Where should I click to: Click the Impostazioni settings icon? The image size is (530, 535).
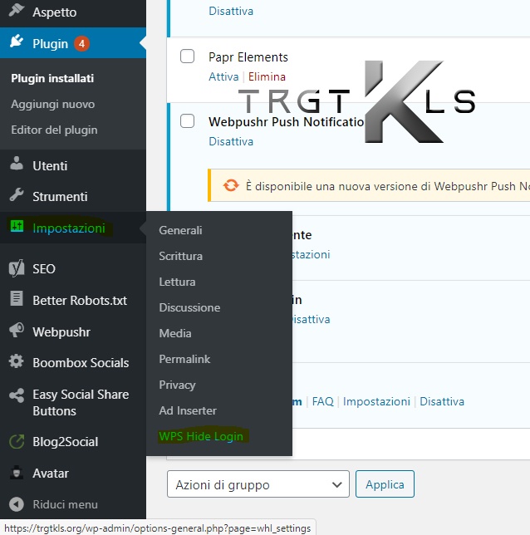coord(17,228)
